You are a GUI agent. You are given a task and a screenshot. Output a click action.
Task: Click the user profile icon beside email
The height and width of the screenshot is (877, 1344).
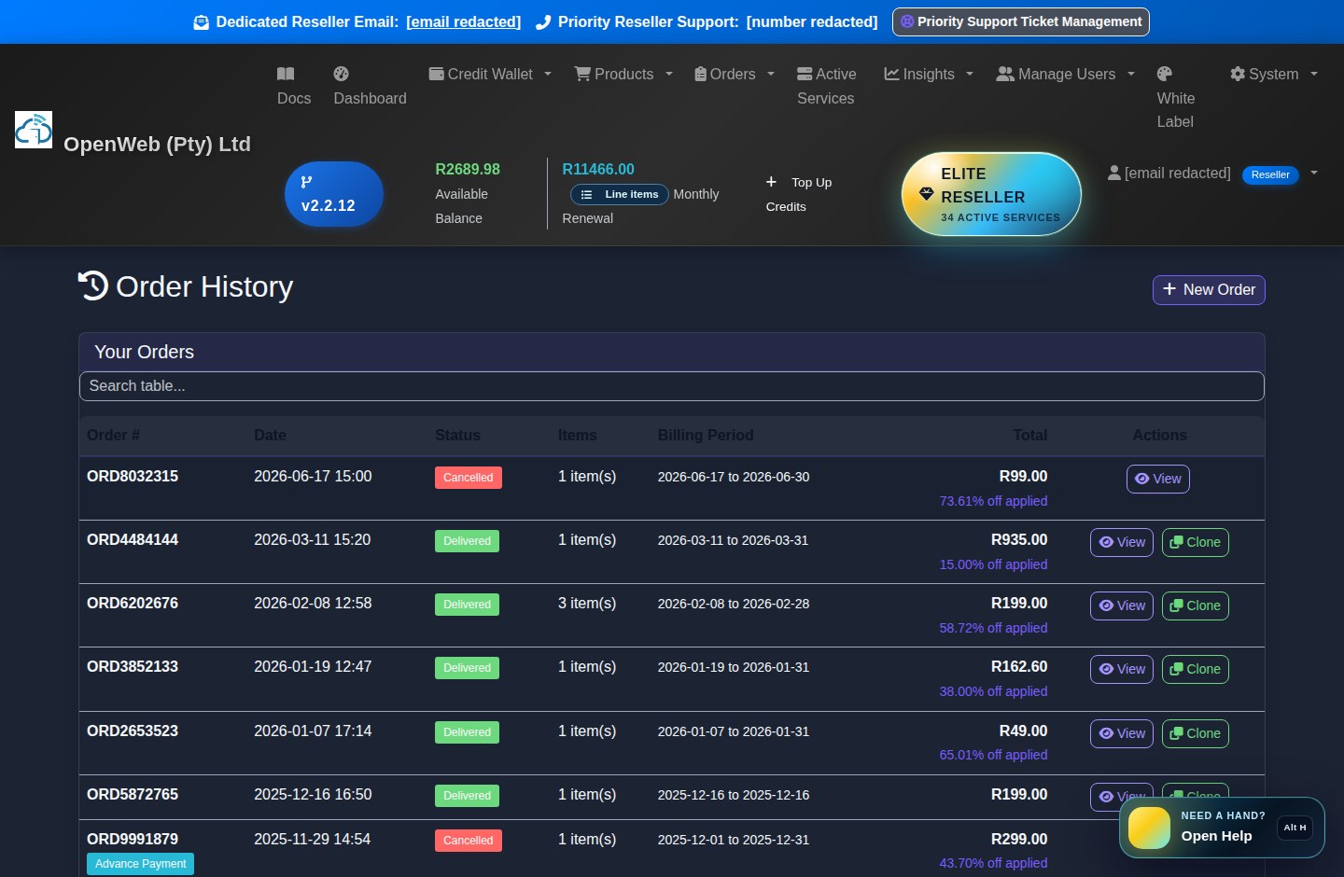coord(1113,173)
